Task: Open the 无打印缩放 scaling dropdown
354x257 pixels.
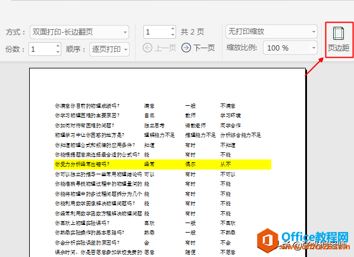Action: (x=271, y=32)
